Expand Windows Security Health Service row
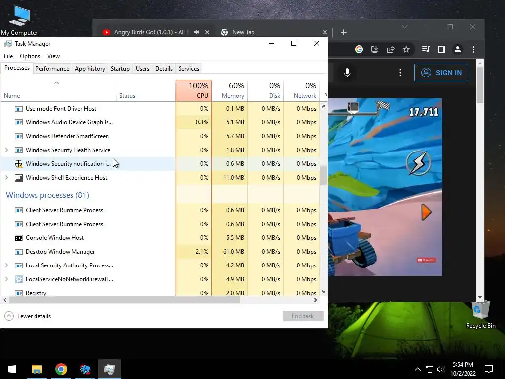The width and height of the screenshot is (505, 379). pyautogui.click(x=7, y=150)
